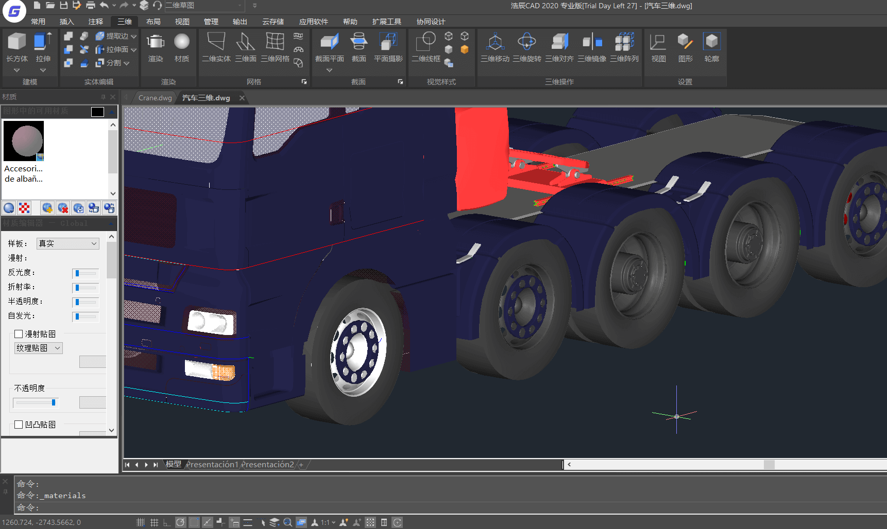Click the Box (长方体) modeling tool
The width and height of the screenshot is (887, 529).
(16, 47)
